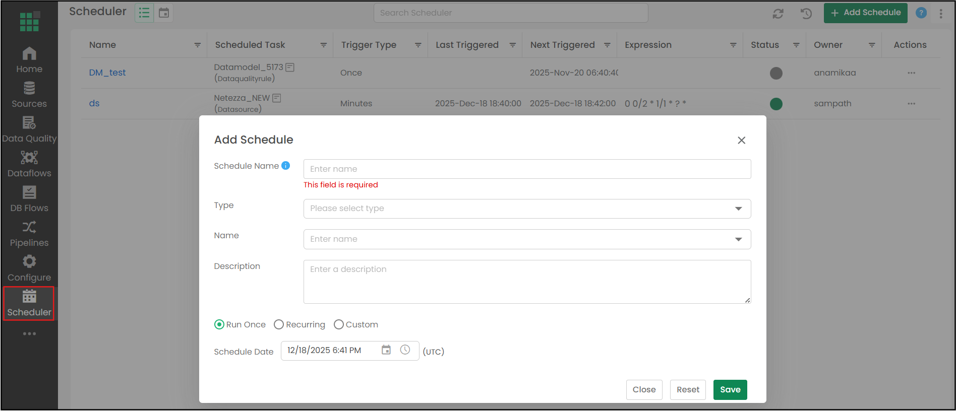Click the Schedule Name input field

coord(527,169)
